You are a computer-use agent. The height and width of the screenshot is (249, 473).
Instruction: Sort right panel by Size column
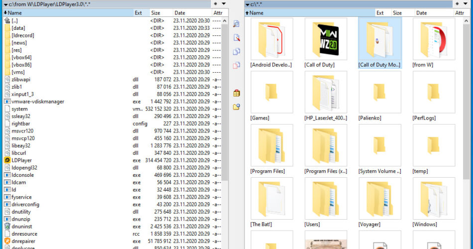point(403,12)
